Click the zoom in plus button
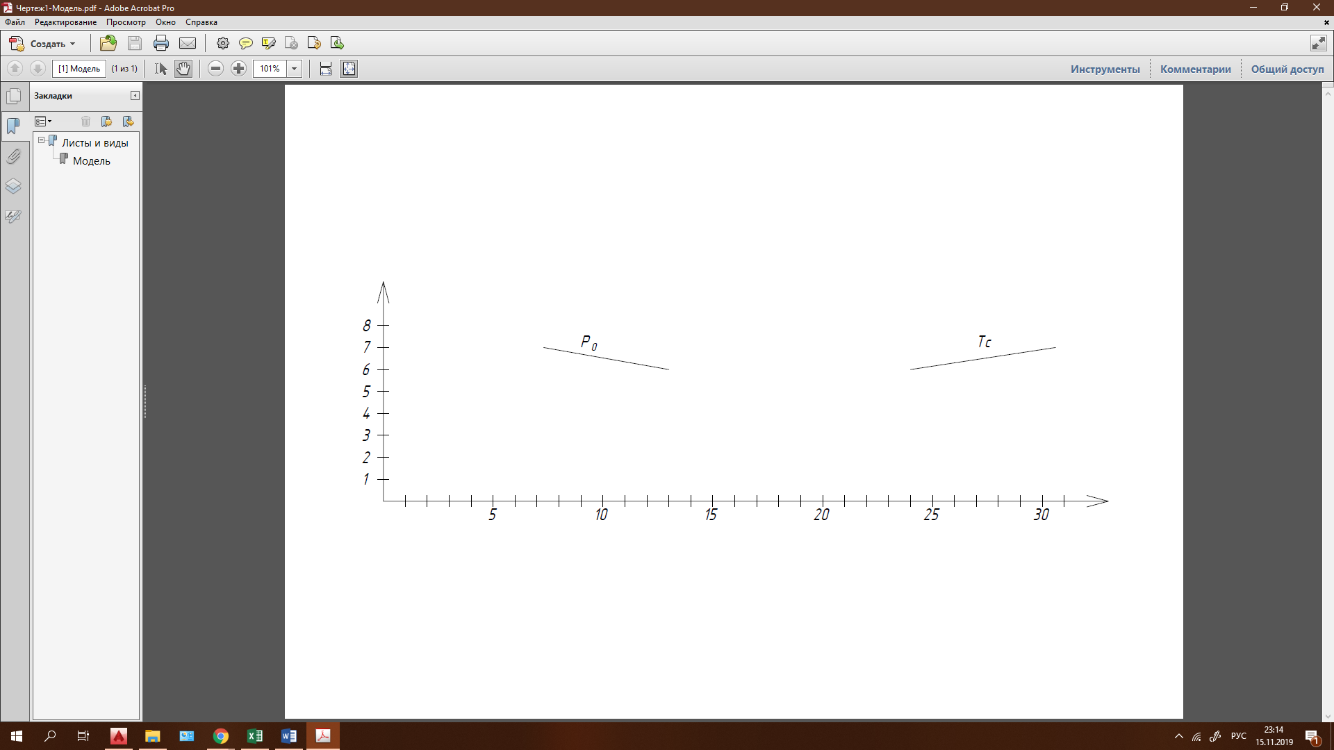Image resolution: width=1334 pixels, height=750 pixels. (x=238, y=68)
